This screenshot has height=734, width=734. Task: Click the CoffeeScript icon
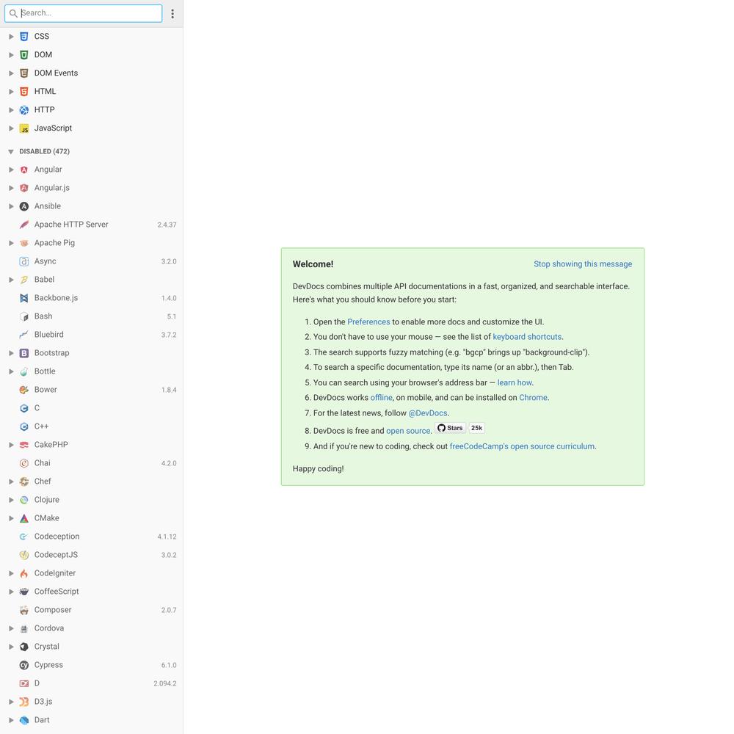pyautogui.click(x=24, y=592)
